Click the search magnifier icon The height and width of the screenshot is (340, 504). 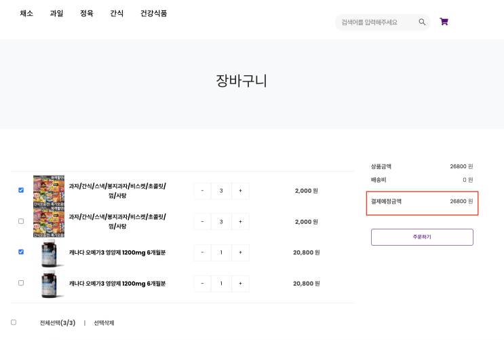click(x=422, y=22)
